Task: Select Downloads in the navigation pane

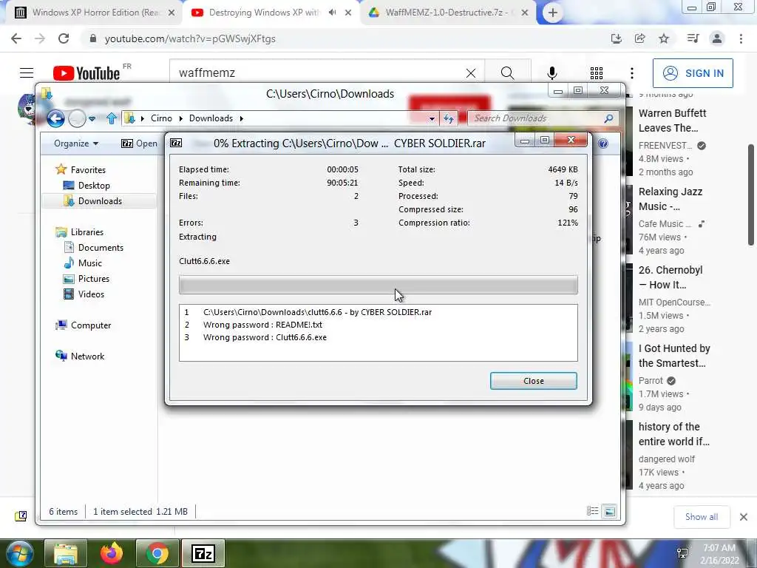Action: [x=100, y=201]
